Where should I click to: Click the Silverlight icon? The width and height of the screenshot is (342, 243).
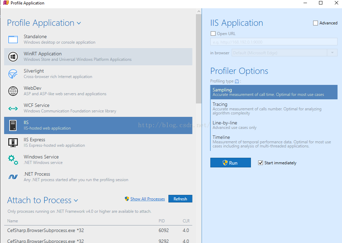tap(13, 74)
